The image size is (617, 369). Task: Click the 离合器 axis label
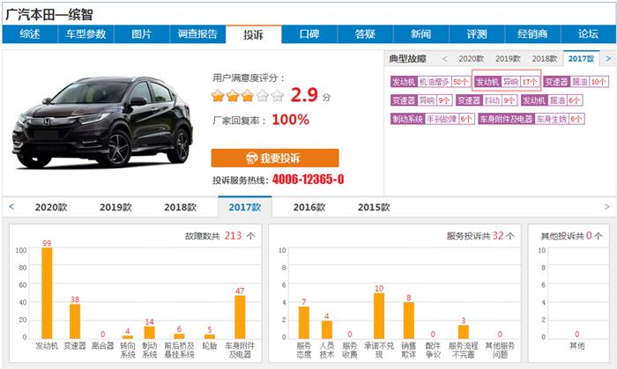pos(103,346)
